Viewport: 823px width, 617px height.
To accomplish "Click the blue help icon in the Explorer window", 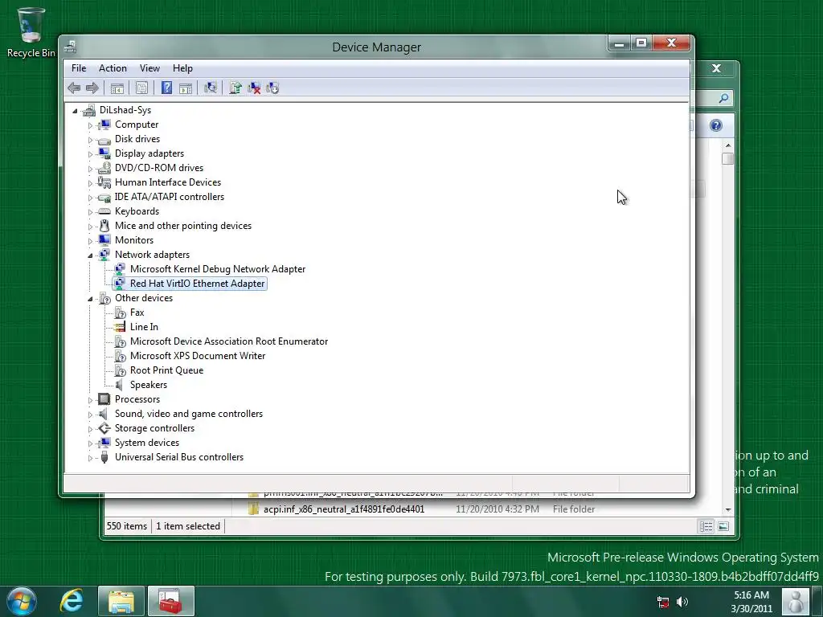I will 716,125.
